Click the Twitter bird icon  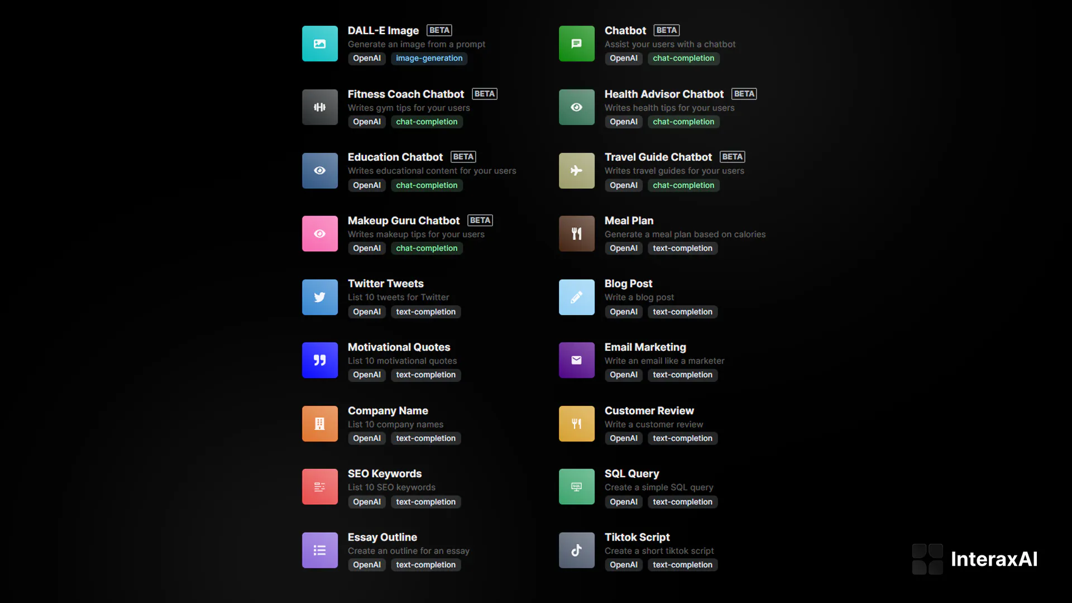coord(320,298)
